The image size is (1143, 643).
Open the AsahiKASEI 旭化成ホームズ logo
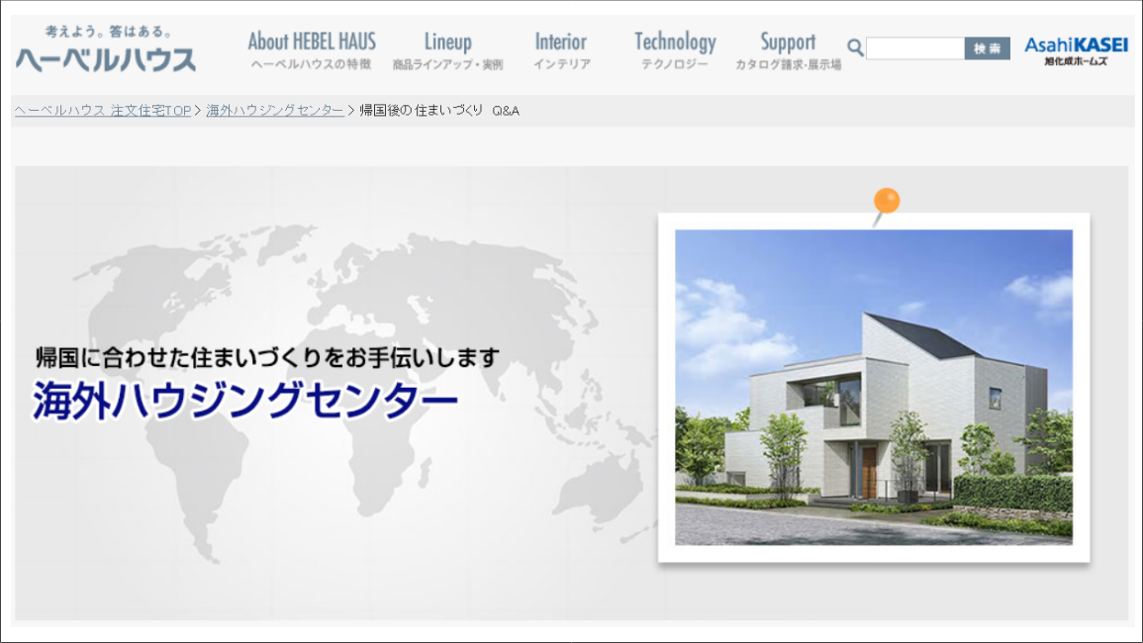[x=1076, y=50]
